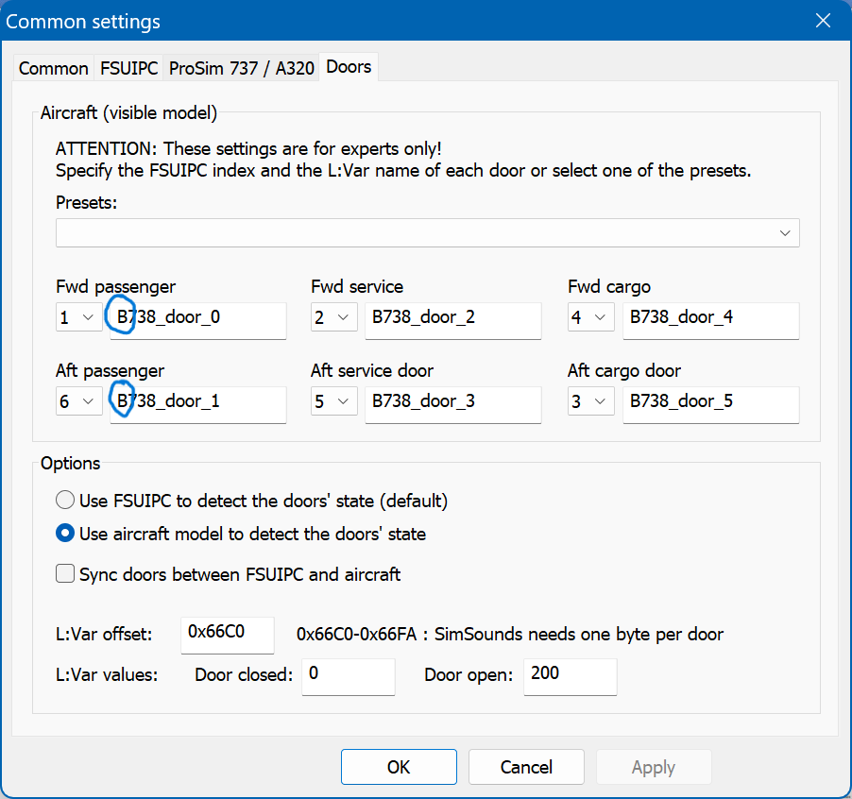Edit the B738_door_2 L:Var field
852x799 pixels.
point(452,321)
